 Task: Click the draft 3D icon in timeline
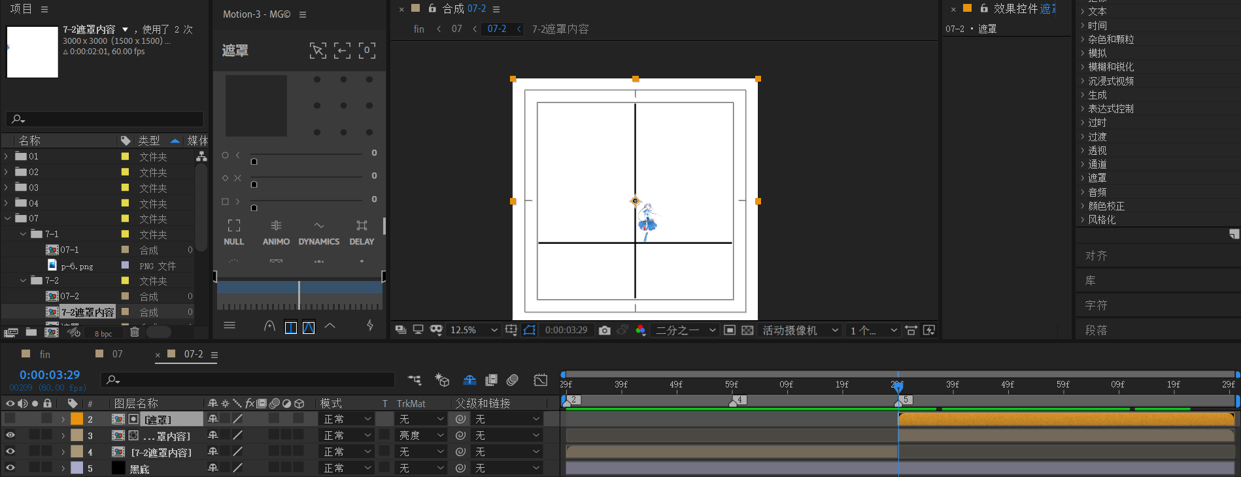[x=443, y=380]
